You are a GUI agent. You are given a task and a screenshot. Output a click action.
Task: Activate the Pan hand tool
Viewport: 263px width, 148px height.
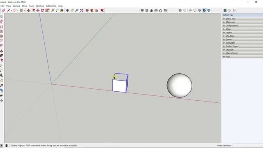72,10
